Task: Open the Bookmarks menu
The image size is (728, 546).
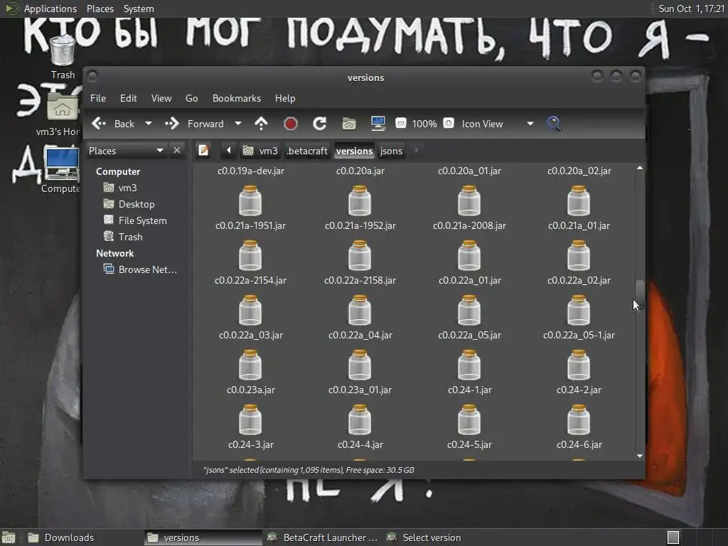Action: coord(236,98)
